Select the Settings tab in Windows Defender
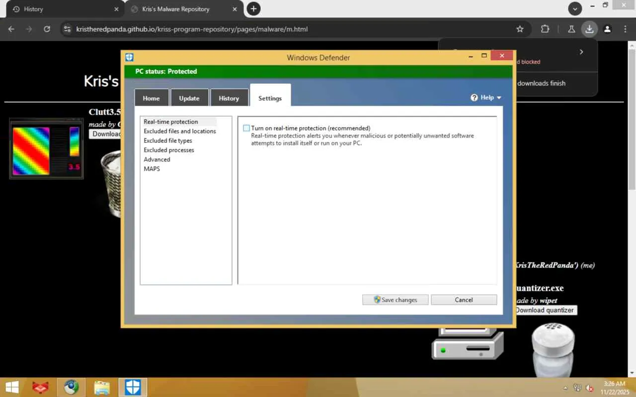 click(x=270, y=95)
